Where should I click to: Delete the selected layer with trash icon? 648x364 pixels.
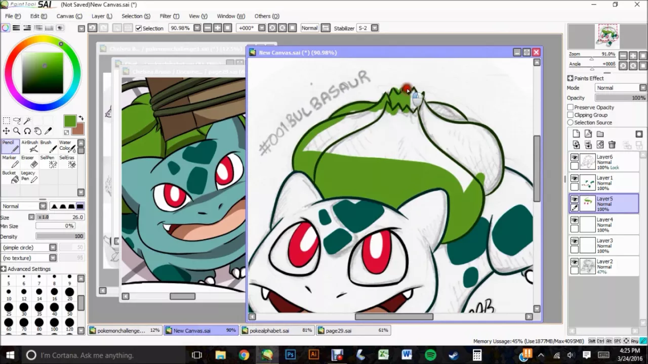tap(612, 145)
